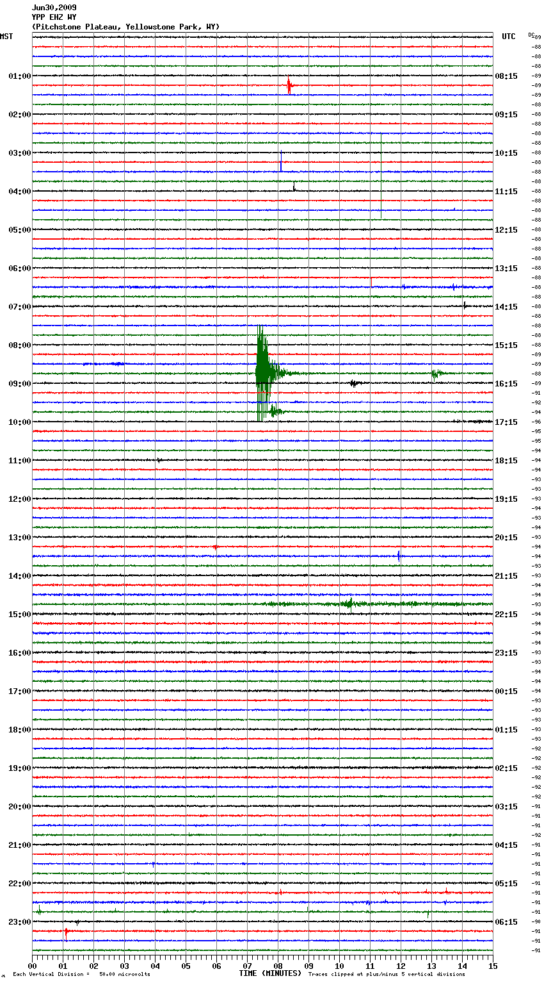544x983 pixels.
Task: Select minute 07 on the bottom axis
Action: pyautogui.click(x=247, y=966)
